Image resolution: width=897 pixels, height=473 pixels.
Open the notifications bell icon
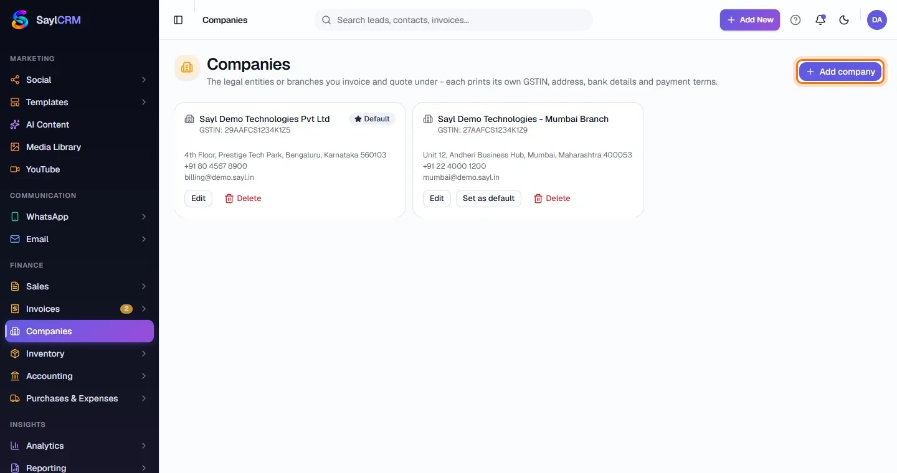[820, 20]
